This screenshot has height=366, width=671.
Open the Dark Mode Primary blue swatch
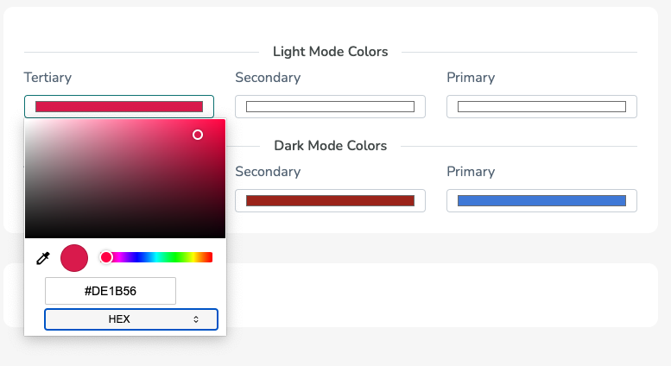pyautogui.click(x=541, y=200)
